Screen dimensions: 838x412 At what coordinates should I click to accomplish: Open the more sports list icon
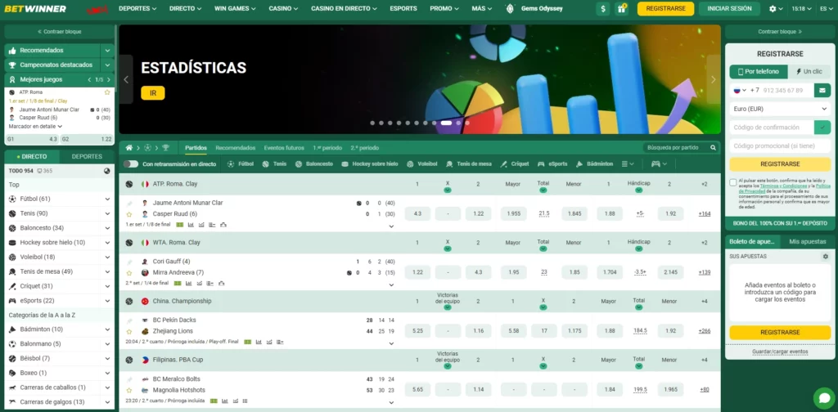click(x=628, y=163)
